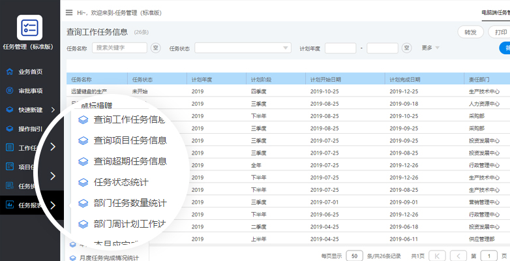Viewport: 510px width, 261px height.
Task: Click the 转发 button
Action: 470,32
